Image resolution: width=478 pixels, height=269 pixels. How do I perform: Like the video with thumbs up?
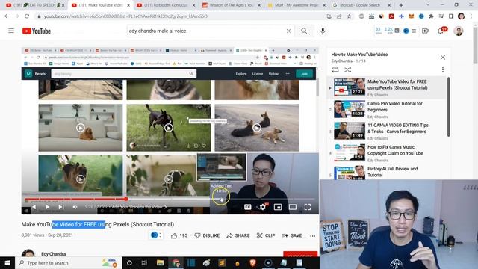(x=179, y=235)
